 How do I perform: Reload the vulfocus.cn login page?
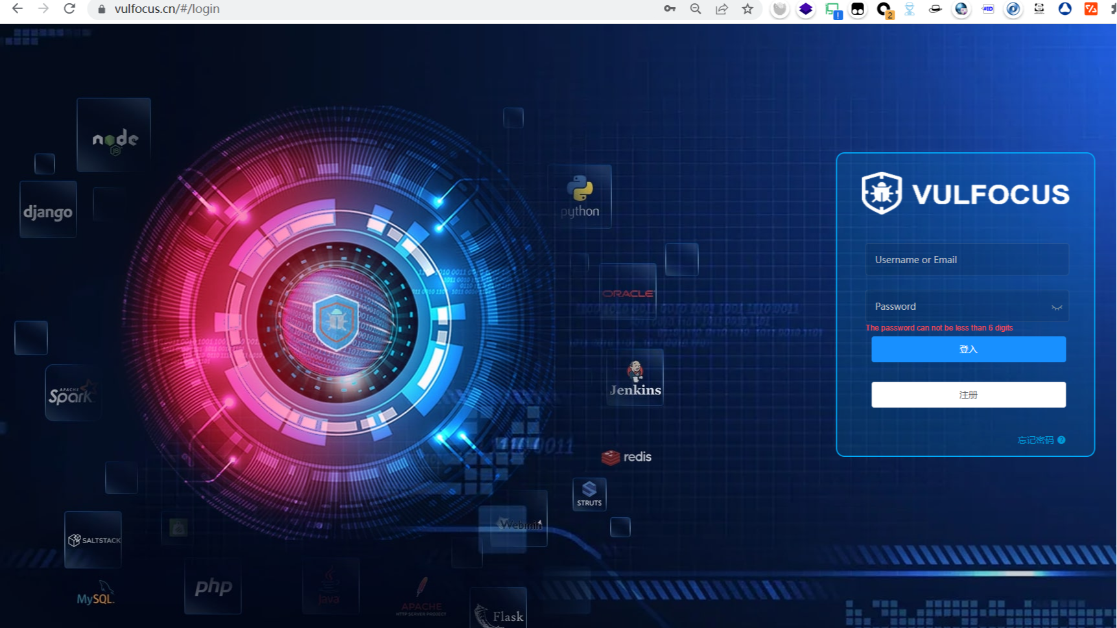click(x=69, y=8)
